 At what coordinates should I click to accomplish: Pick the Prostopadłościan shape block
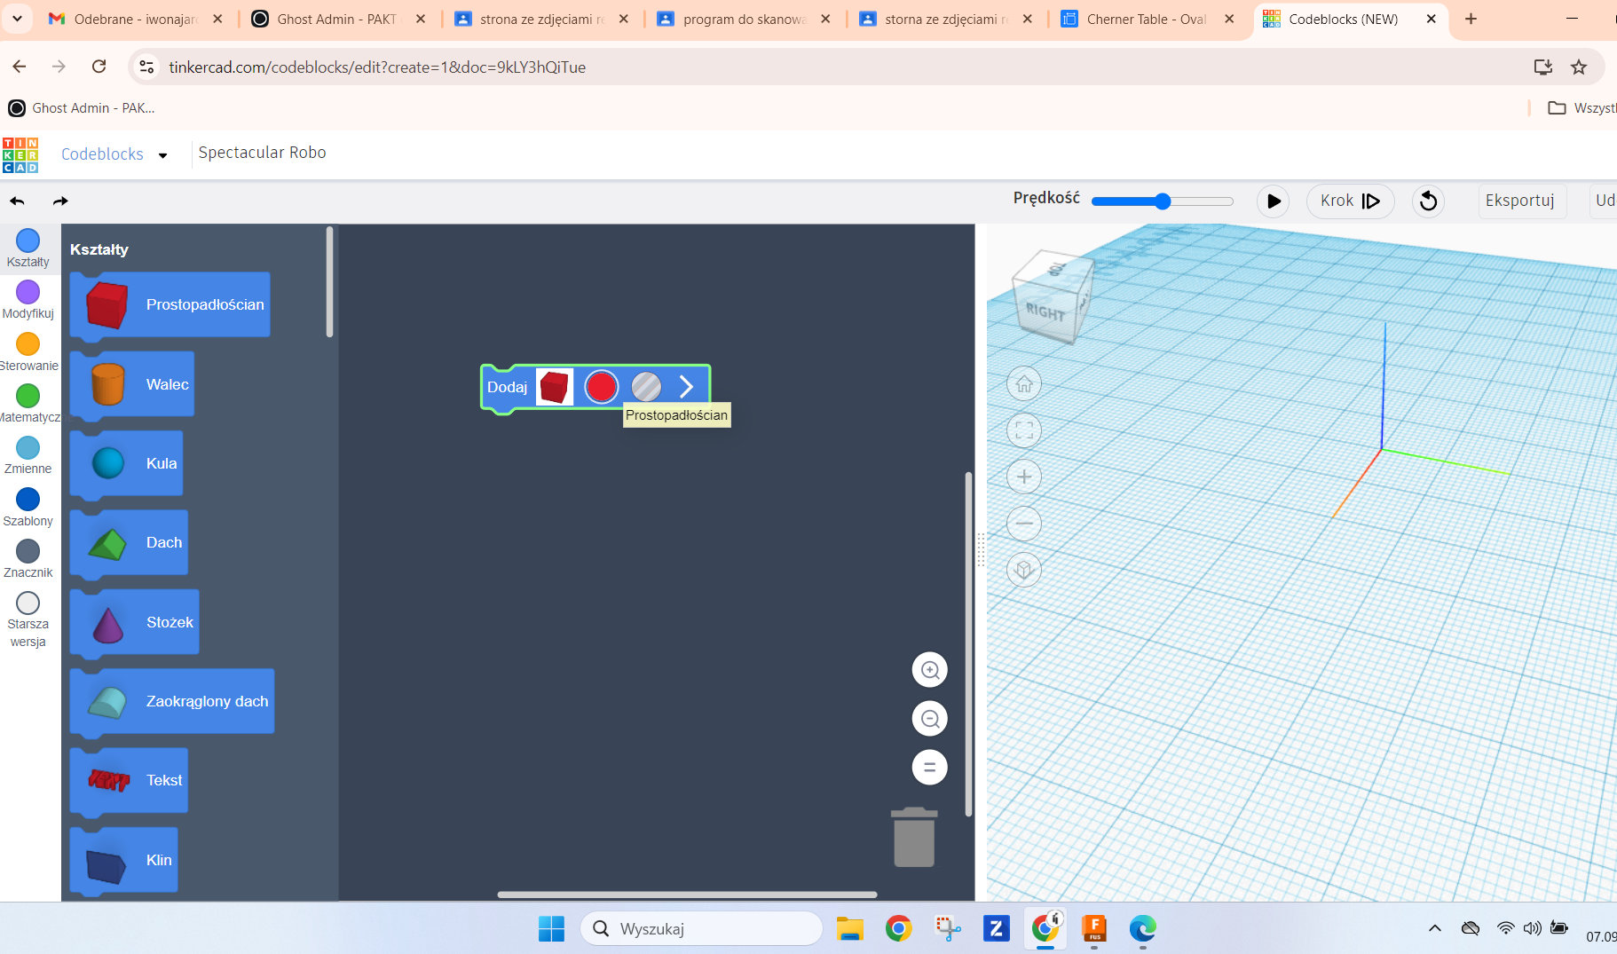(x=170, y=304)
